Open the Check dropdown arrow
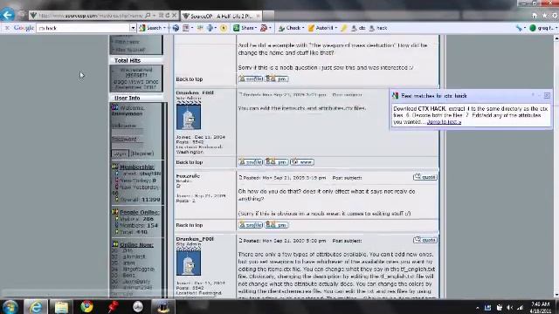This screenshot has width=559, height=314. click(303, 28)
